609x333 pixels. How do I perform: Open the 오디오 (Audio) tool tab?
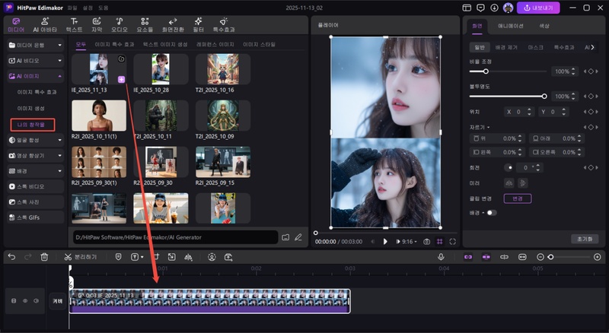point(121,24)
